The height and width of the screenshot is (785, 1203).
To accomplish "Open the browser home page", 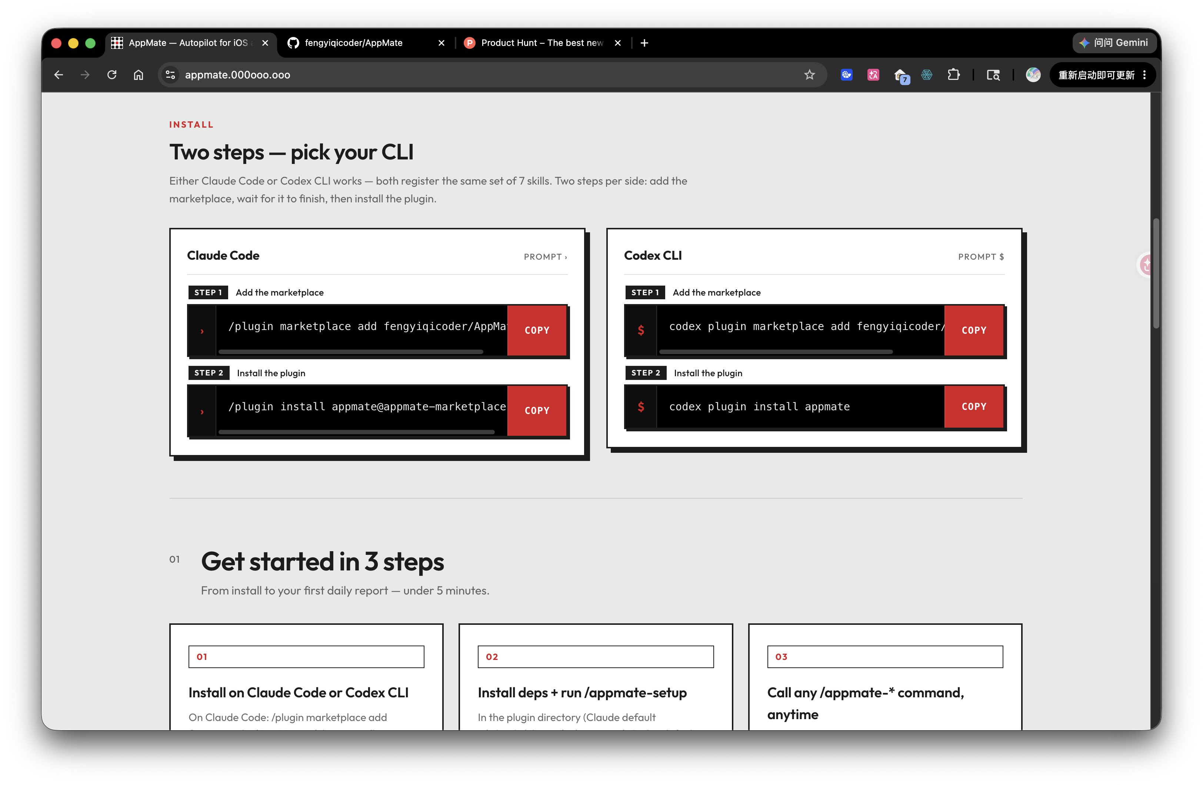I will pos(139,75).
